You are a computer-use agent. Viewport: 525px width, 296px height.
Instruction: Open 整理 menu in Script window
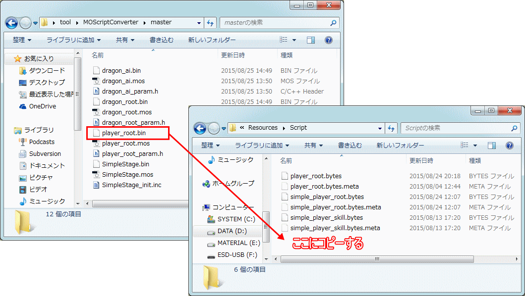(x=210, y=146)
